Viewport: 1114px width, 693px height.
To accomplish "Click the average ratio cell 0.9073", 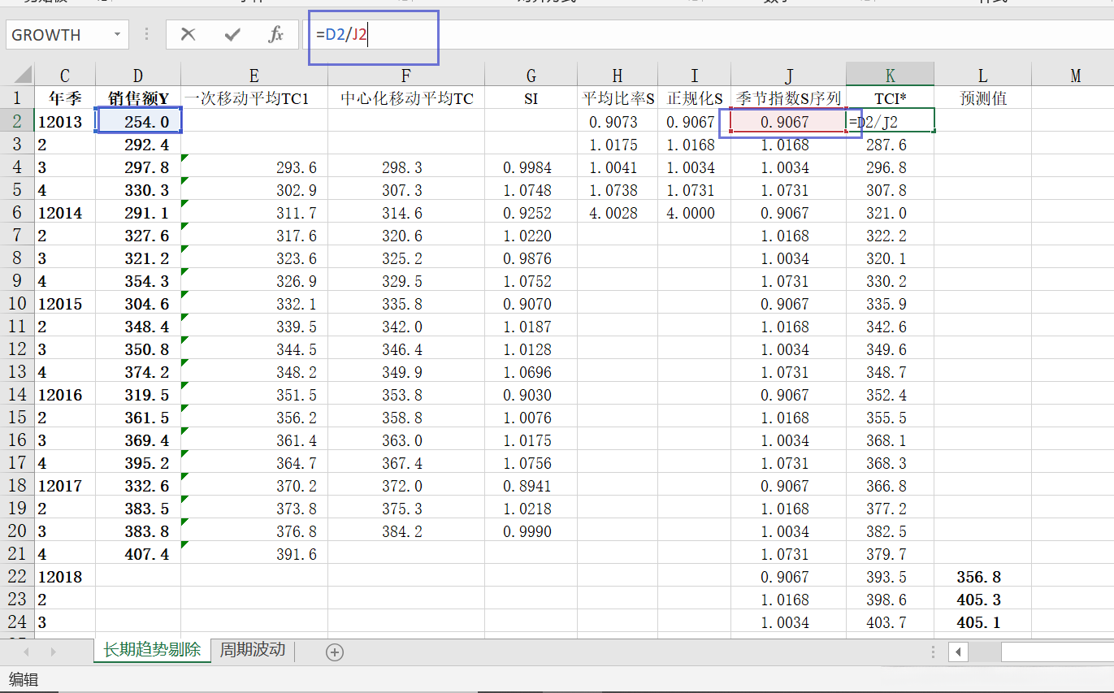I will click(618, 122).
